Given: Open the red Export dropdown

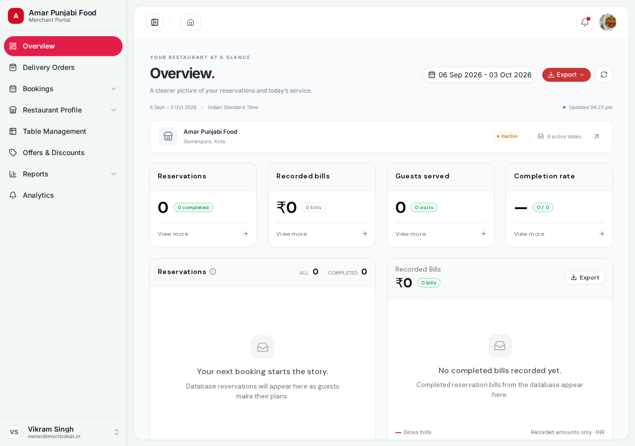Looking at the screenshot, I should pyautogui.click(x=567, y=75).
